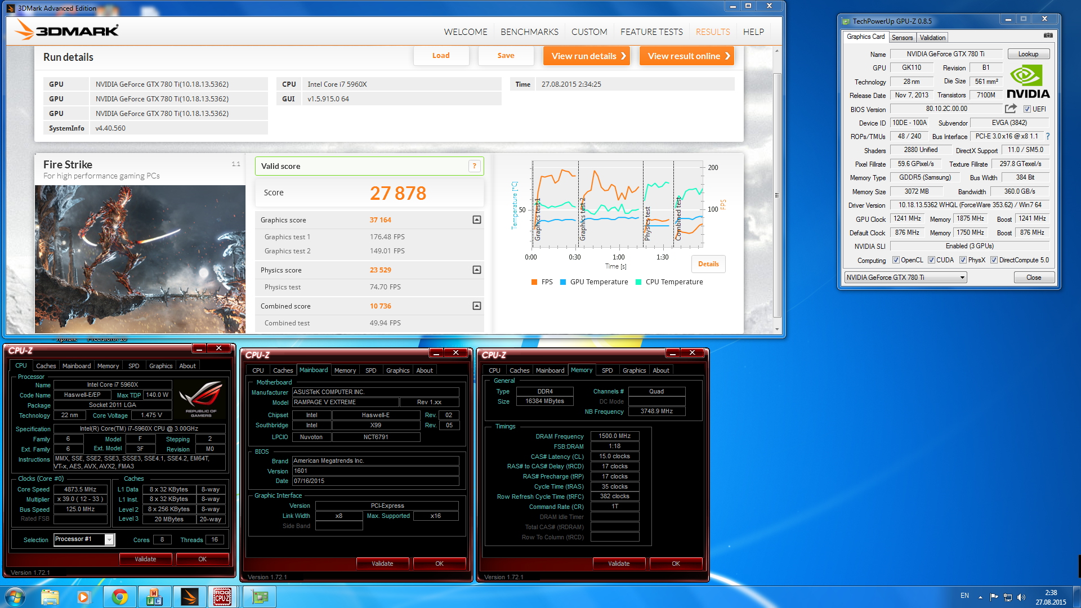Screen dimensions: 1081x608
Task: Open the Graphics tab in CPU-Z Mainboard window
Action: tap(397, 370)
